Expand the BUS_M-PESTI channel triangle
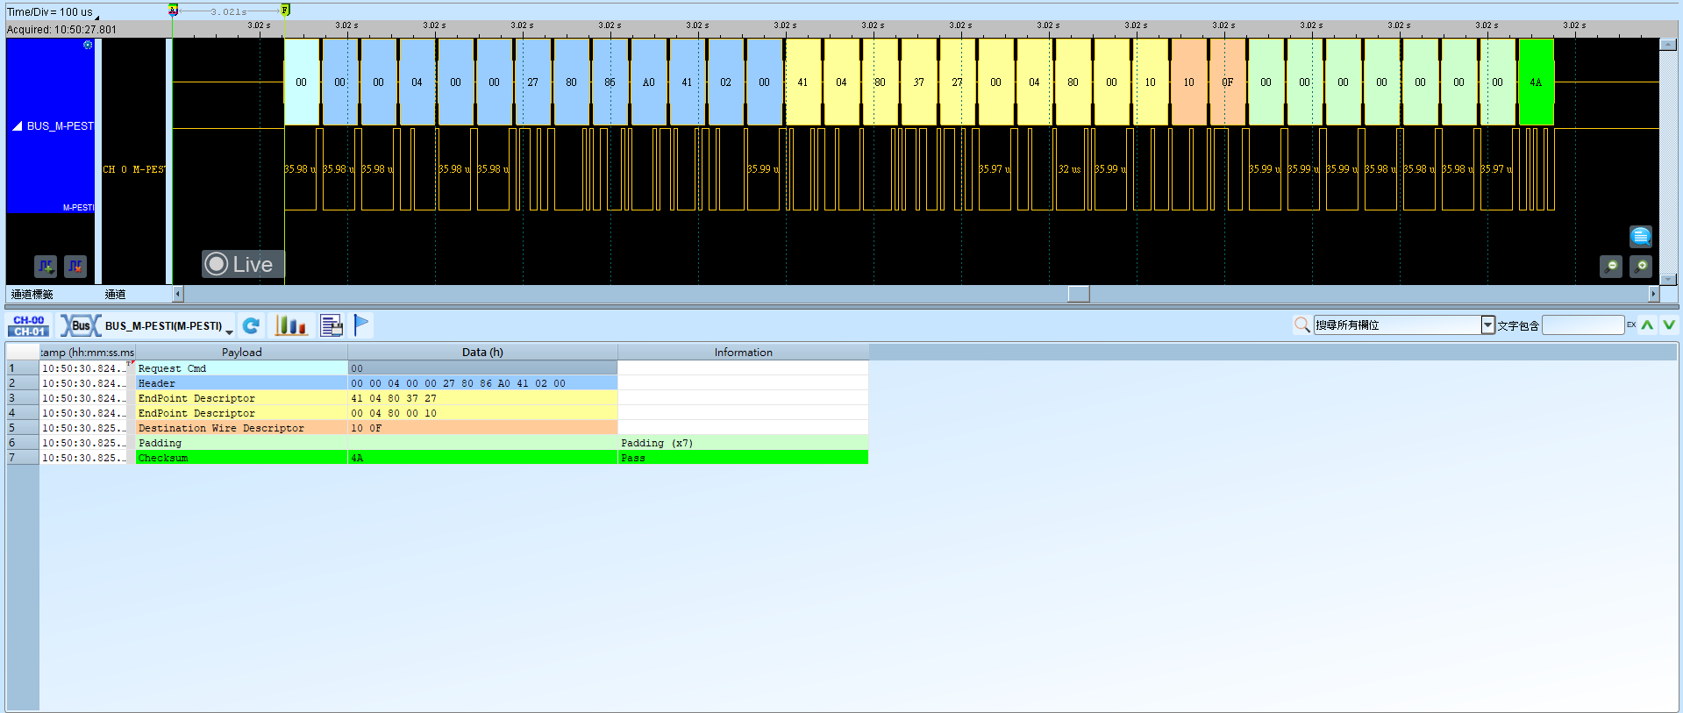The width and height of the screenshot is (1683, 713). (17, 126)
